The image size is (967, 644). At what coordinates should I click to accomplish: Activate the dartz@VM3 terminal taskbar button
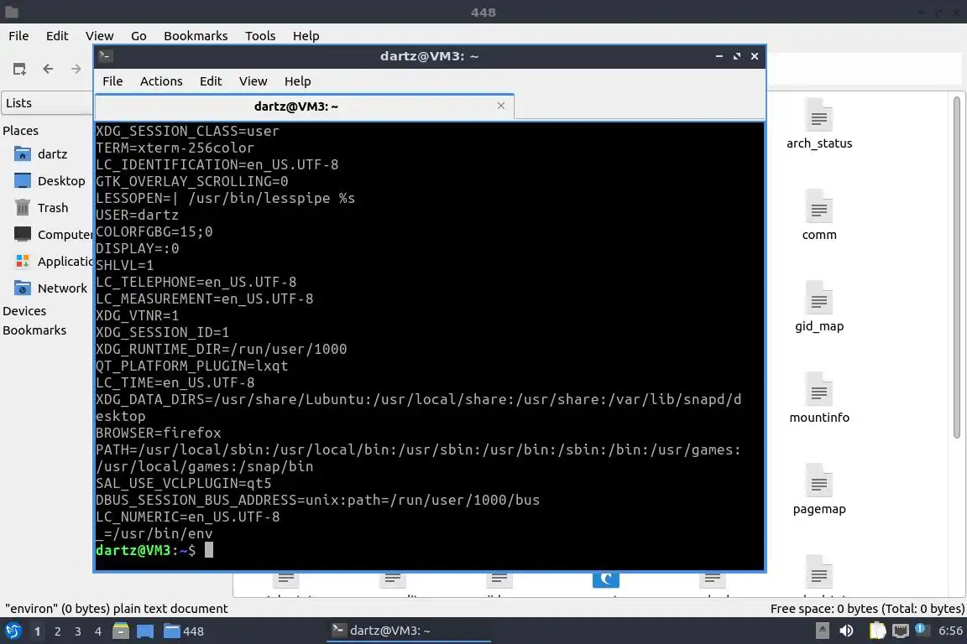[x=408, y=631]
